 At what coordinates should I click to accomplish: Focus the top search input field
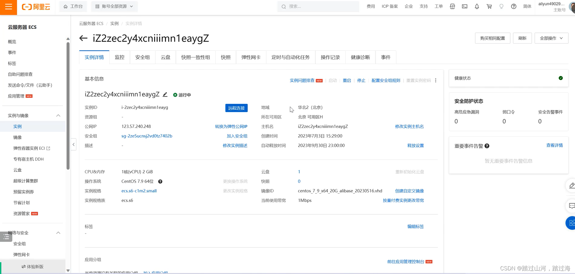318,6
